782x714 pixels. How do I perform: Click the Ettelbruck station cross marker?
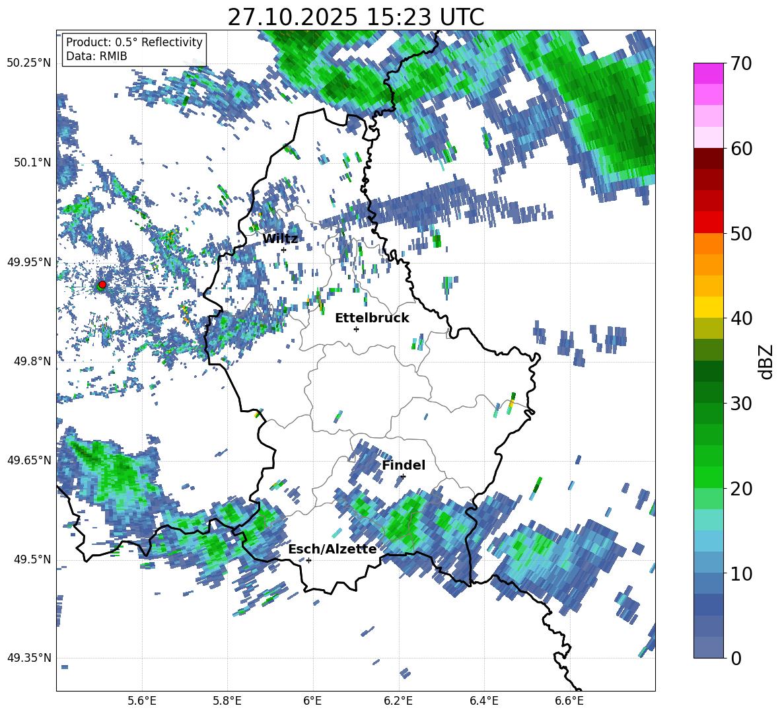click(x=356, y=329)
